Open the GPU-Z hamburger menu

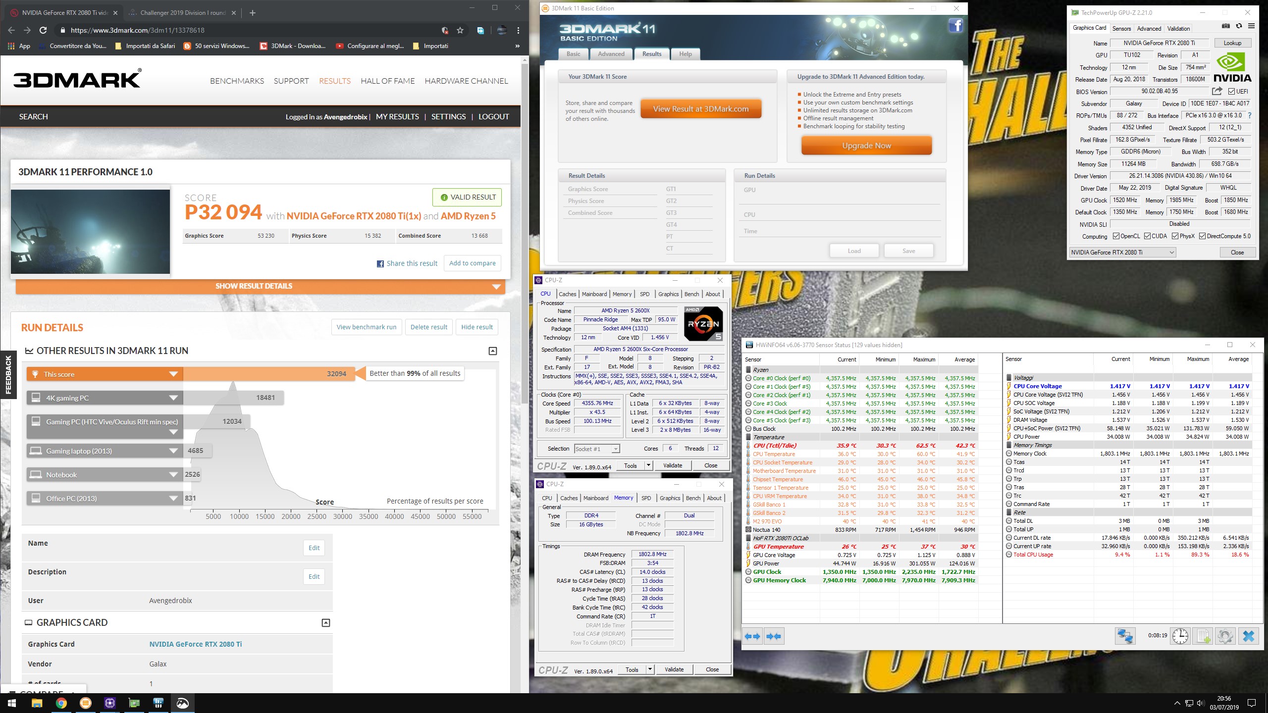pyautogui.click(x=1251, y=26)
